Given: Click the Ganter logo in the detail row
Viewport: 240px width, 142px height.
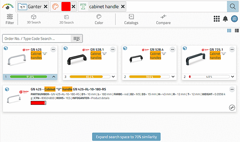Looking at the screenshot, I should [24, 92].
